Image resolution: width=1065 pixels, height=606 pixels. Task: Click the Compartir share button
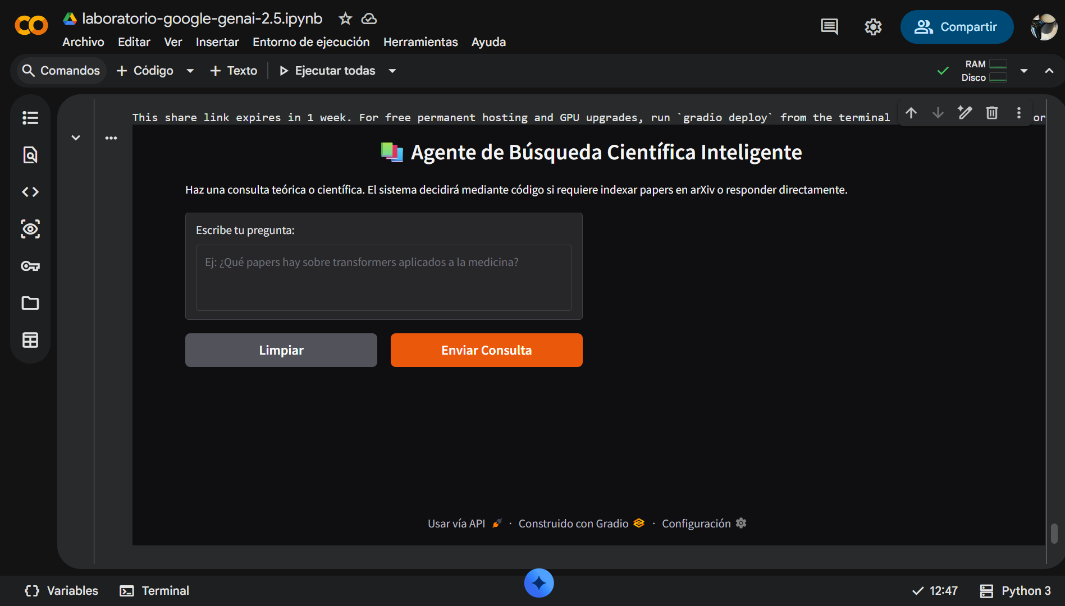click(x=957, y=26)
